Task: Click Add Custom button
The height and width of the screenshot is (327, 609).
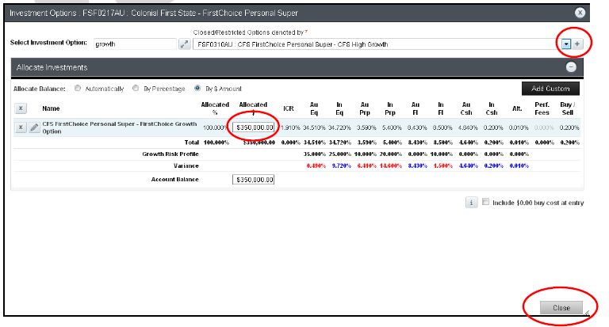Action: 550,89
